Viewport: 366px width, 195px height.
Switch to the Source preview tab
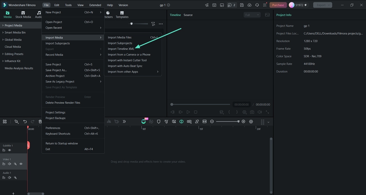point(188,15)
